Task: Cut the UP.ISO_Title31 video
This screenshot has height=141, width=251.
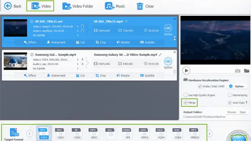Action: [80, 42]
